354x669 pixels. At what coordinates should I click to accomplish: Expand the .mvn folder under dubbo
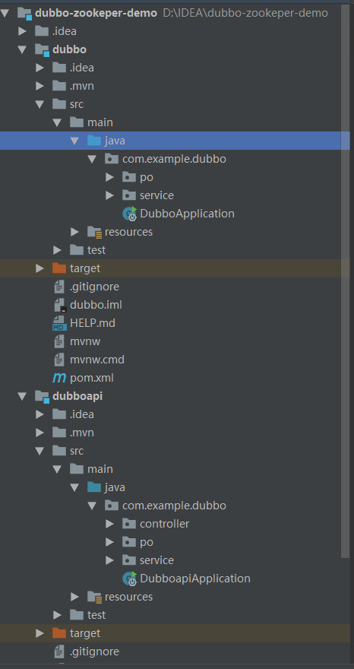click(x=40, y=86)
